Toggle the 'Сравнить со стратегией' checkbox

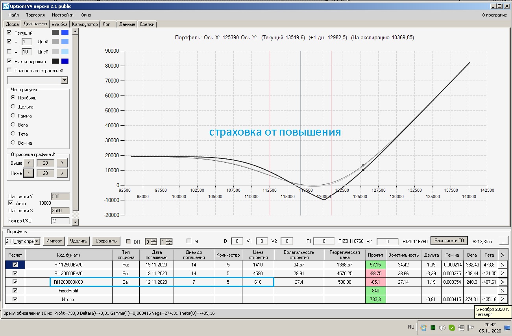[x=9, y=70]
